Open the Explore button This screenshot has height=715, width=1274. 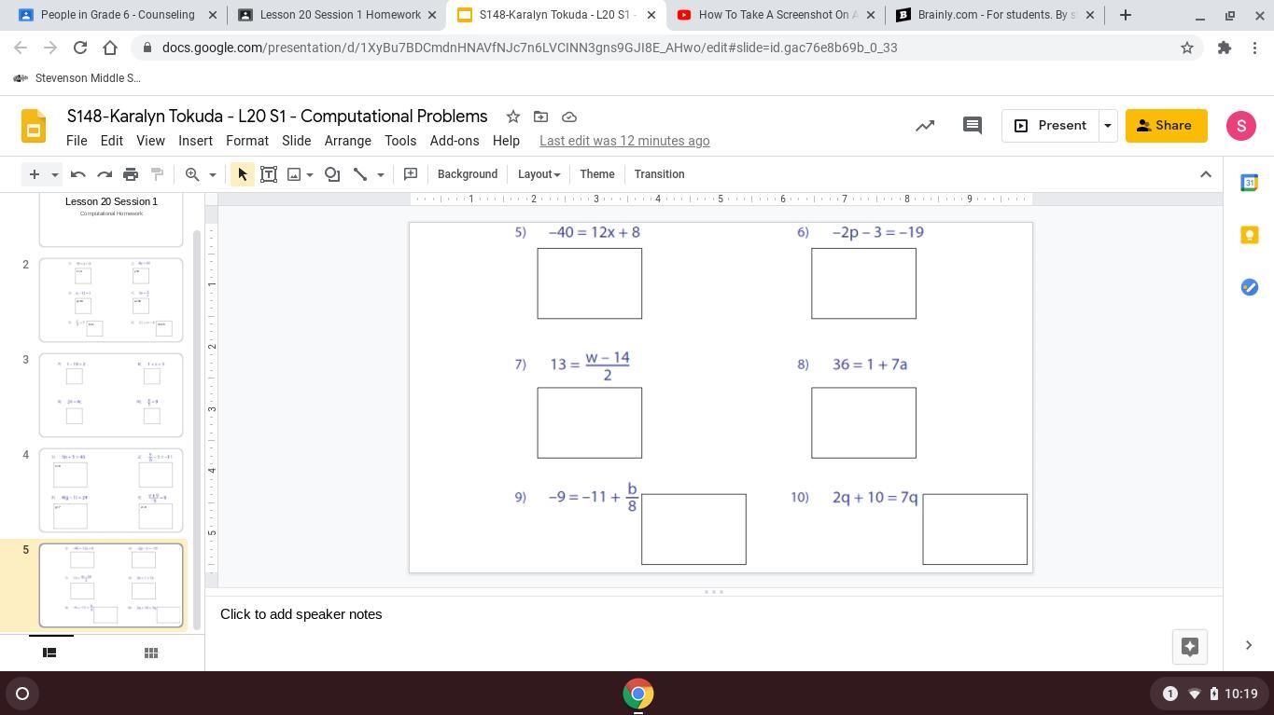point(1190,647)
